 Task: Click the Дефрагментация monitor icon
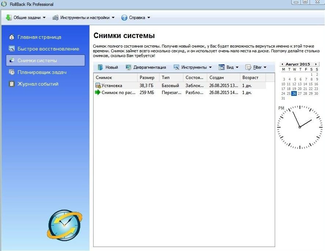point(128,67)
